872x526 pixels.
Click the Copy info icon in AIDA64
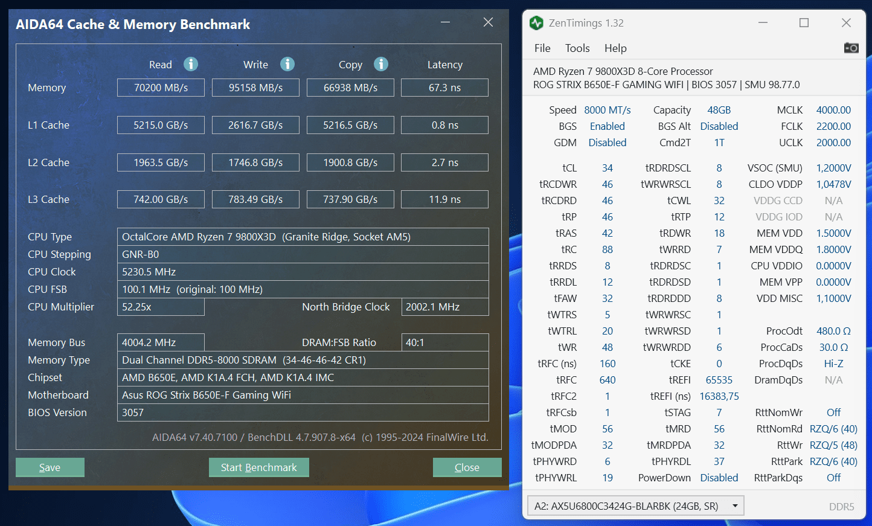click(x=381, y=64)
